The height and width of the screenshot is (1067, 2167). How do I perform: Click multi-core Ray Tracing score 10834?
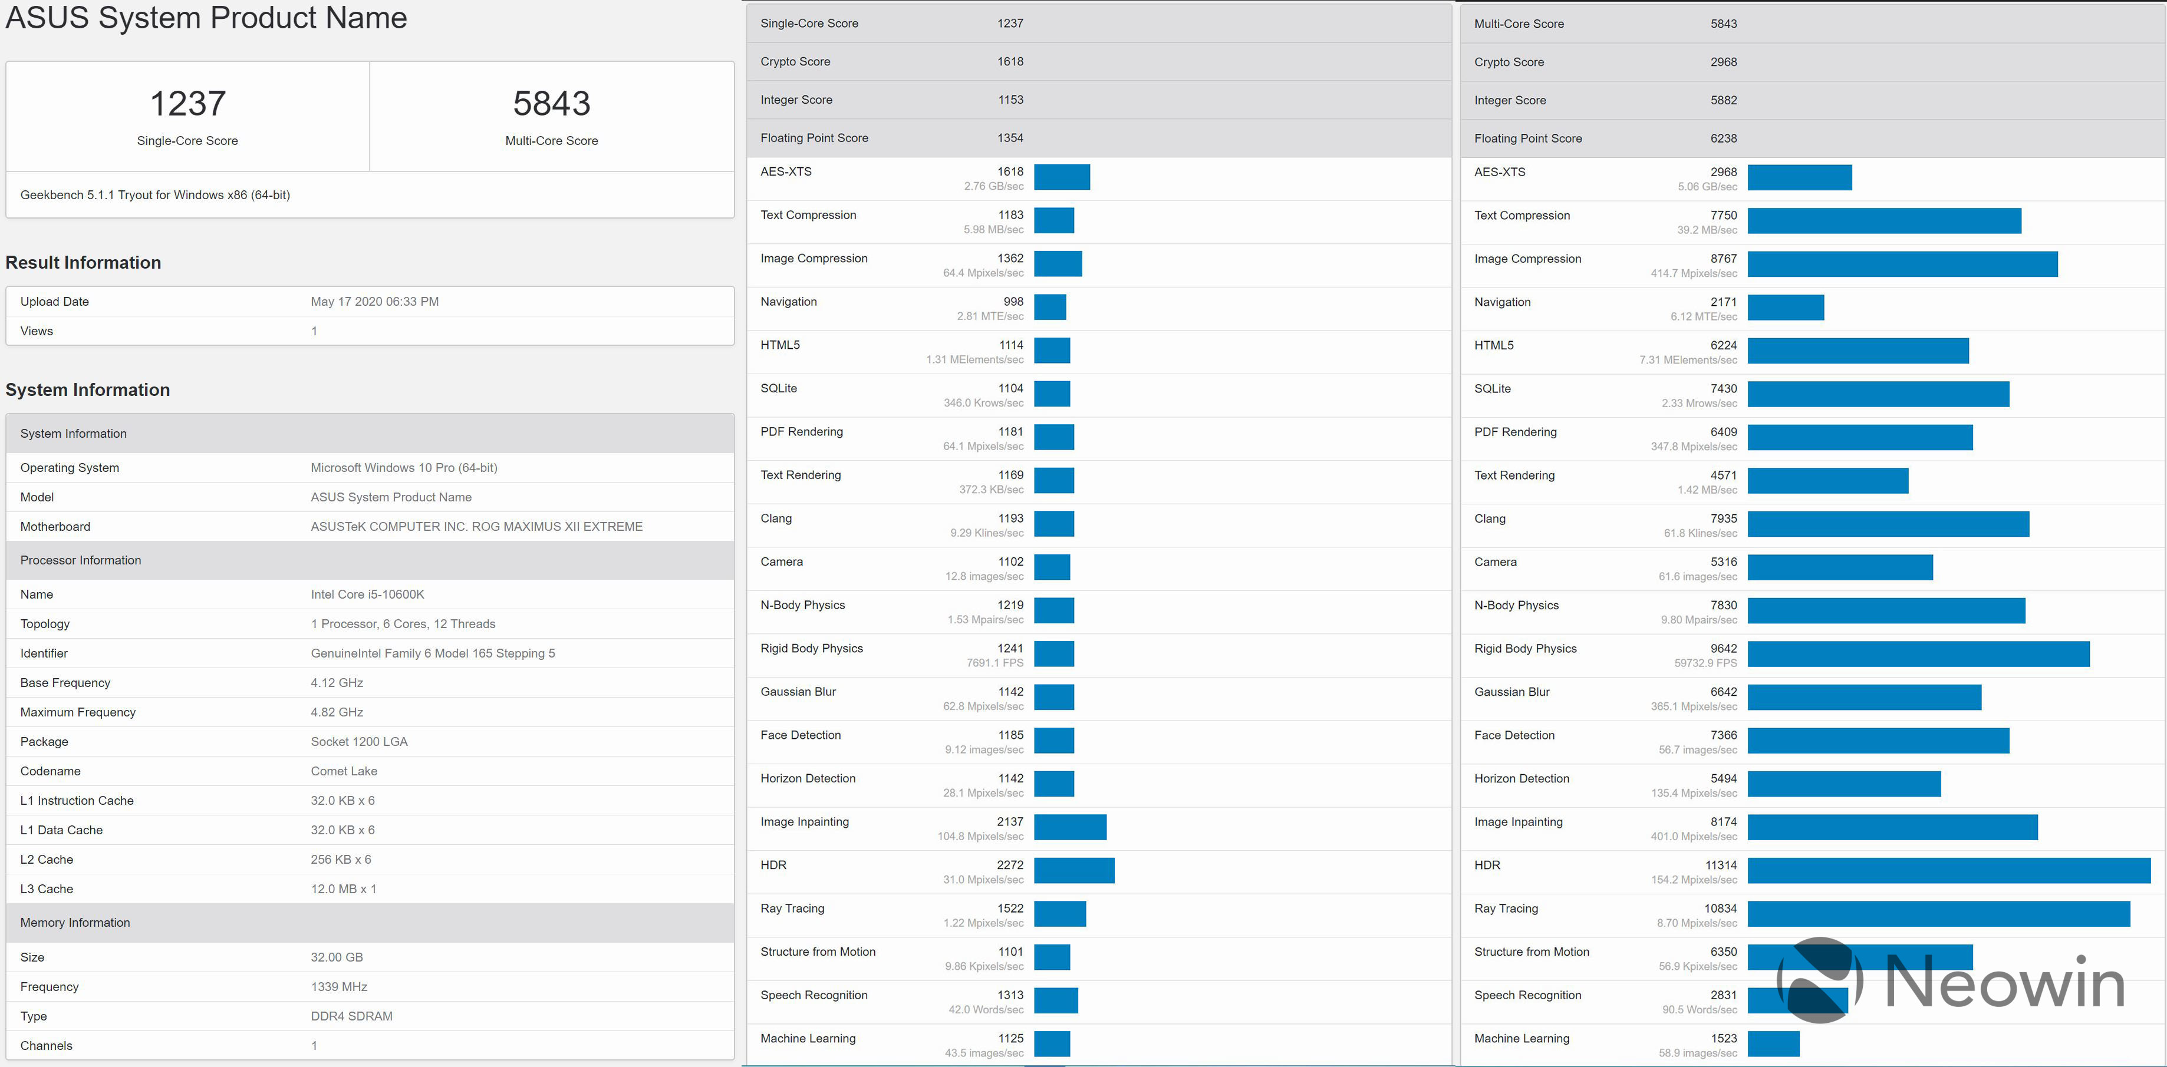pyautogui.click(x=1720, y=908)
